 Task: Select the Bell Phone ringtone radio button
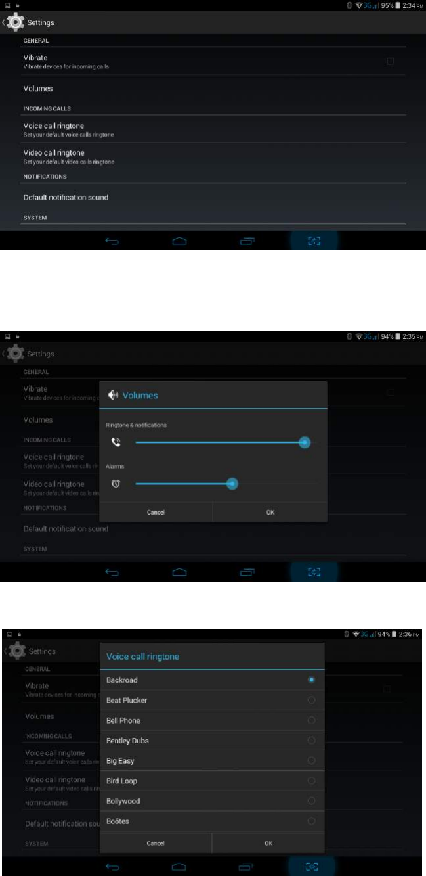(311, 721)
